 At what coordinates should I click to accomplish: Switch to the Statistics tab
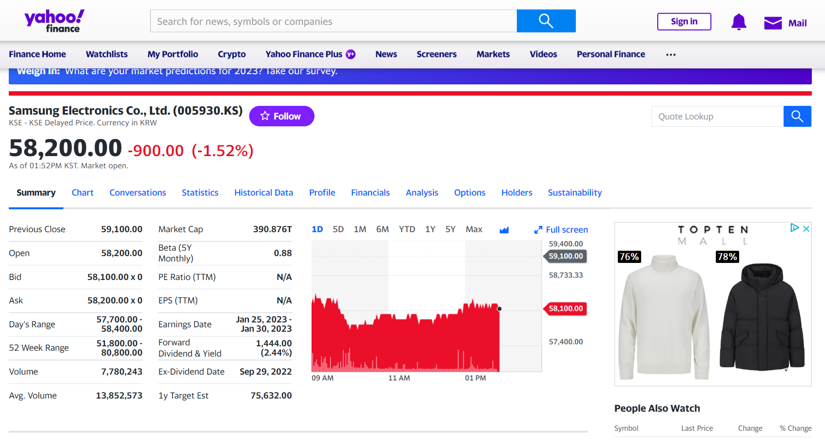pos(200,193)
